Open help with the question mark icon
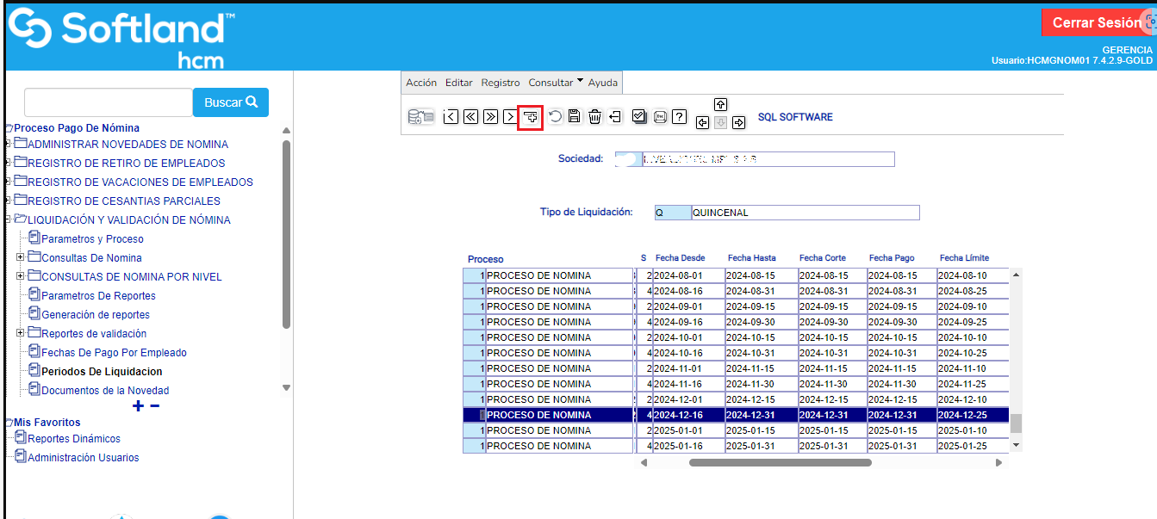The width and height of the screenshot is (1157, 519). tap(679, 117)
